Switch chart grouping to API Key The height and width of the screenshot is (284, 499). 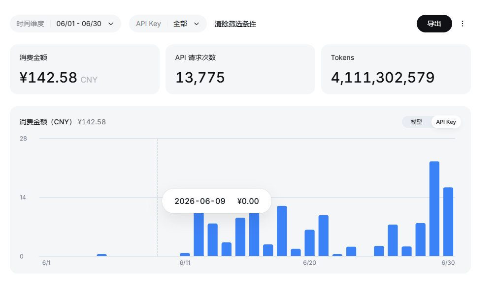[446, 122]
